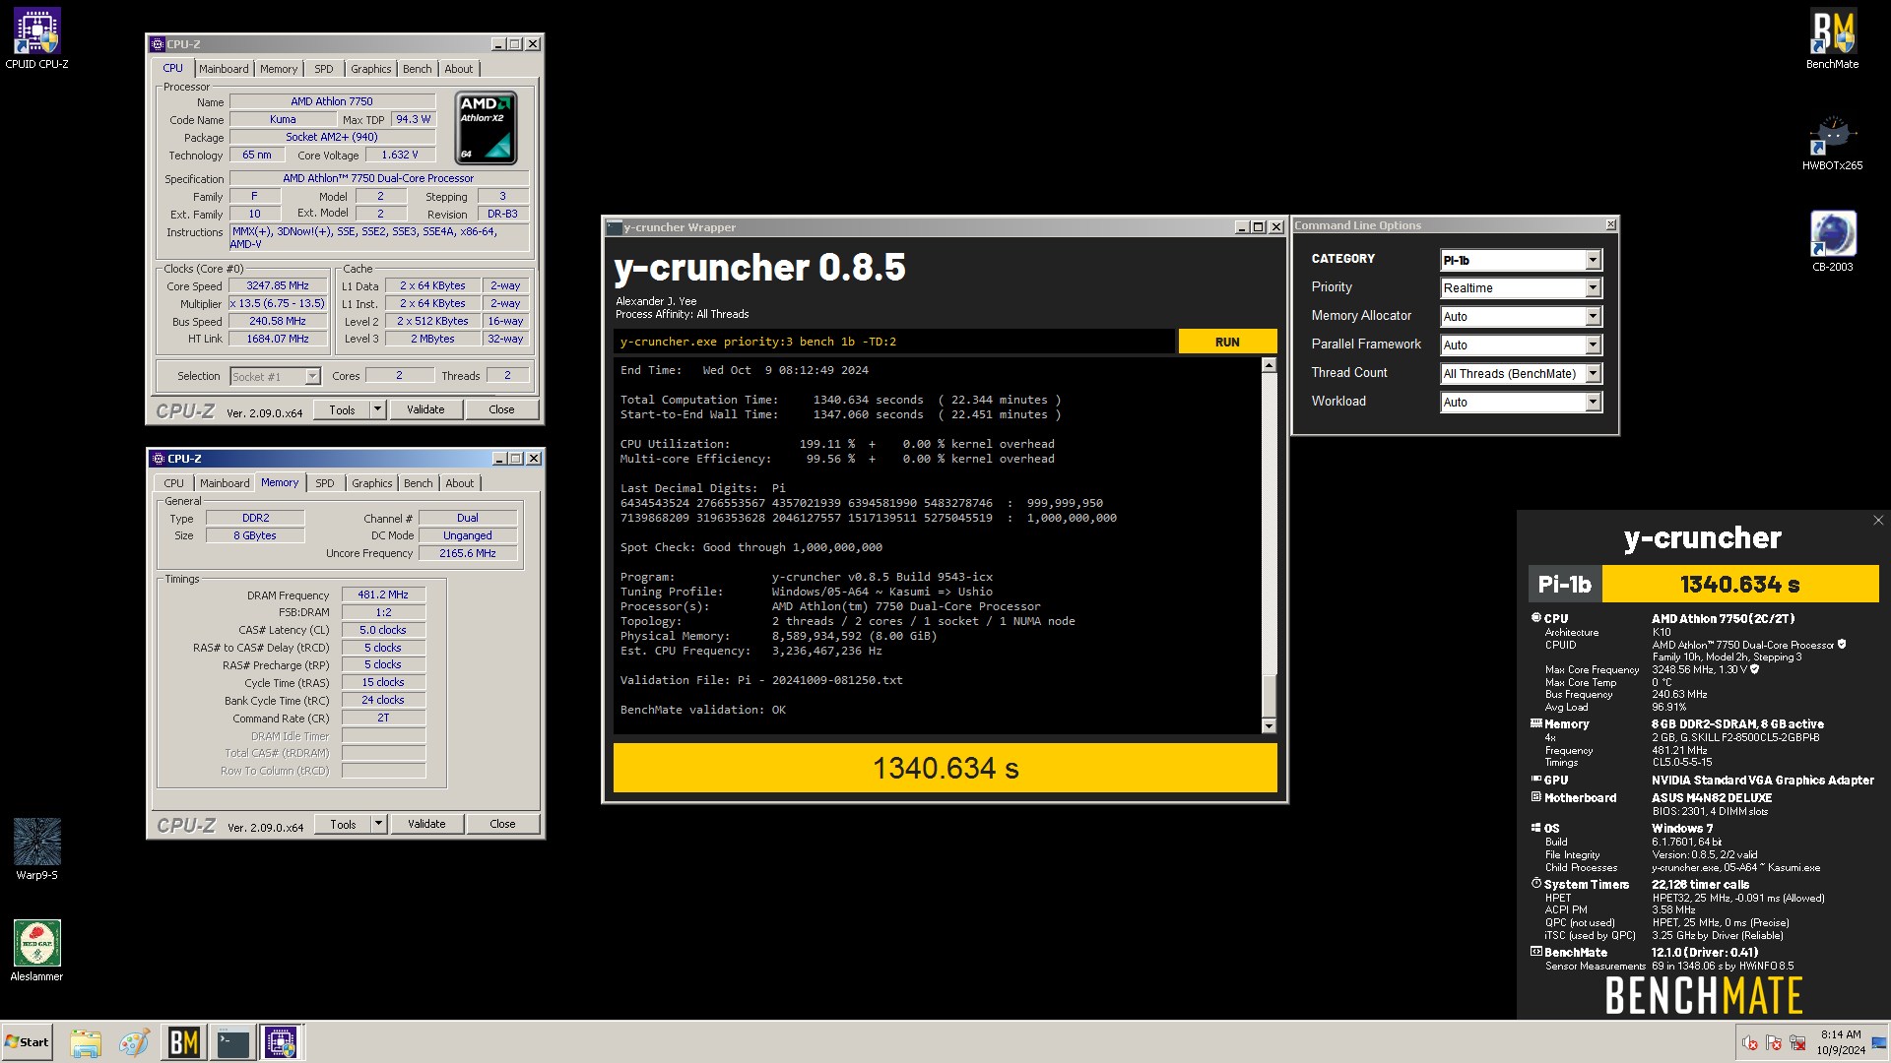1891x1063 pixels.
Task: Click Tools button in top CPU-Z
Action: (x=342, y=410)
